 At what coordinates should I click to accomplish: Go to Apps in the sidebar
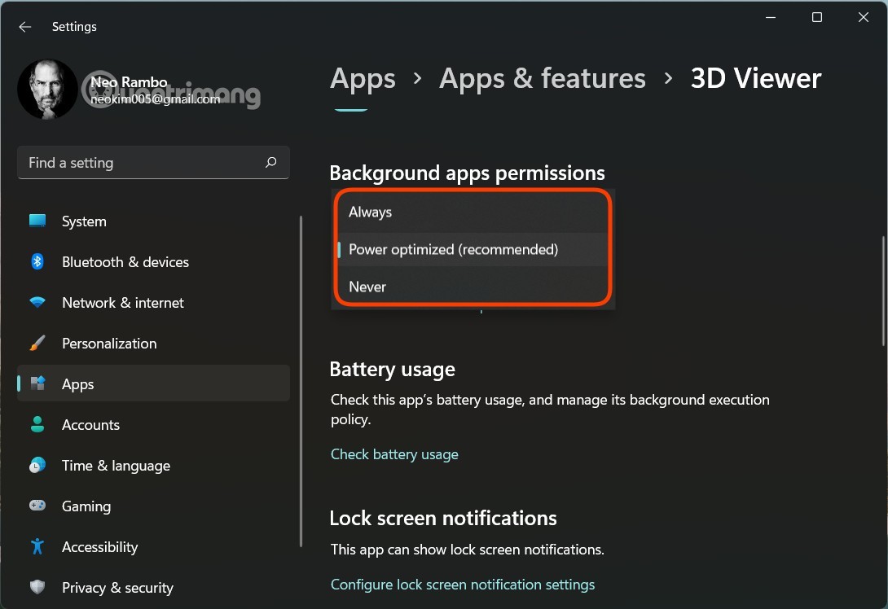click(x=78, y=384)
